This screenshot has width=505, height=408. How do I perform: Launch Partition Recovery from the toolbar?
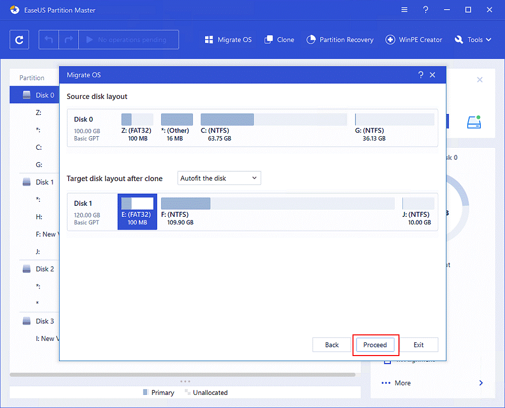(x=340, y=39)
